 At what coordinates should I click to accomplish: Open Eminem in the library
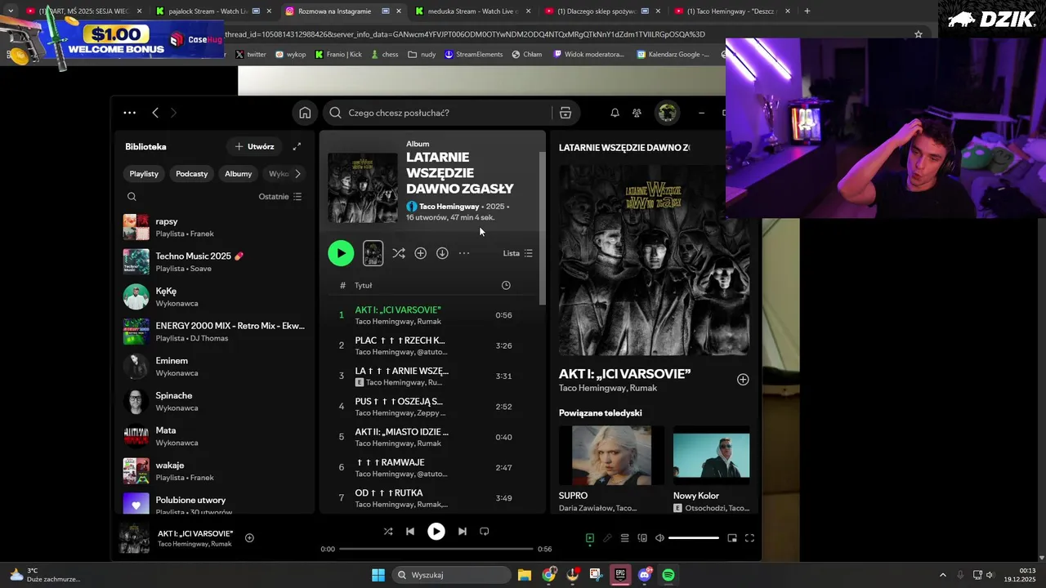[214, 366]
